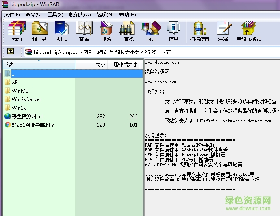Click the XP folder icon

(x=7, y=82)
